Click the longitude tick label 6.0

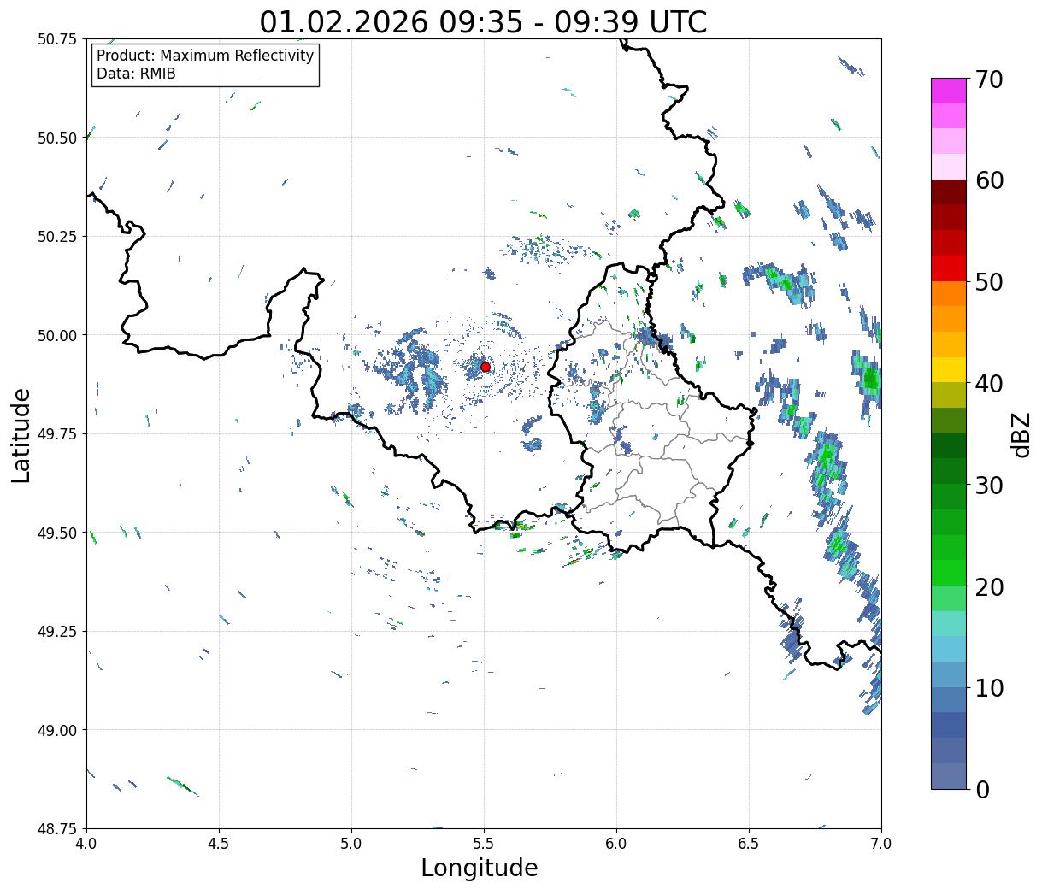click(x=616, y=843)
